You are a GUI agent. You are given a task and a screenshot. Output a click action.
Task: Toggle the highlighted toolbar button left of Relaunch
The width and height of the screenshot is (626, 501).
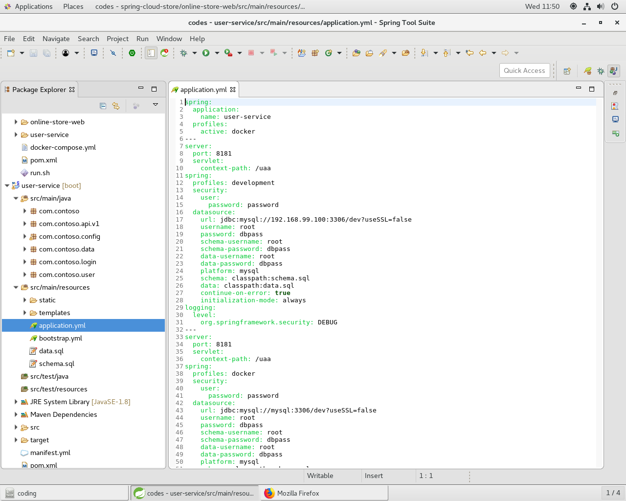click(x=151, y=53)
